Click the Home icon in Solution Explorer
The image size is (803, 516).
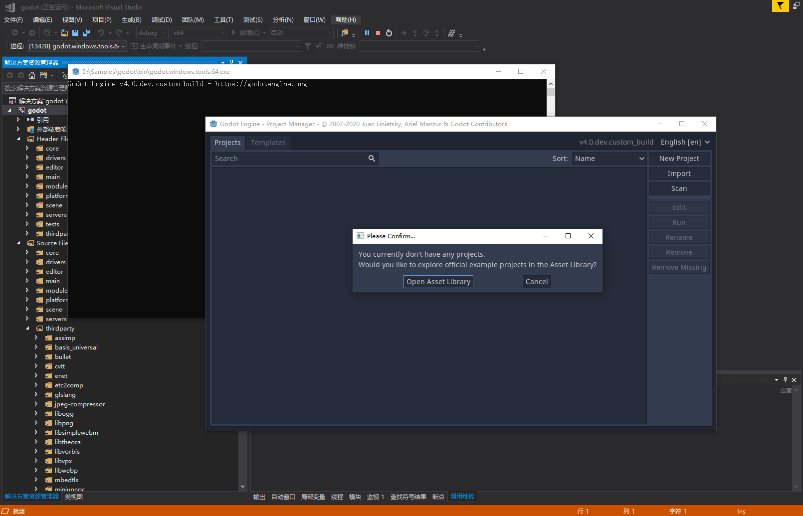pos(32,75)
